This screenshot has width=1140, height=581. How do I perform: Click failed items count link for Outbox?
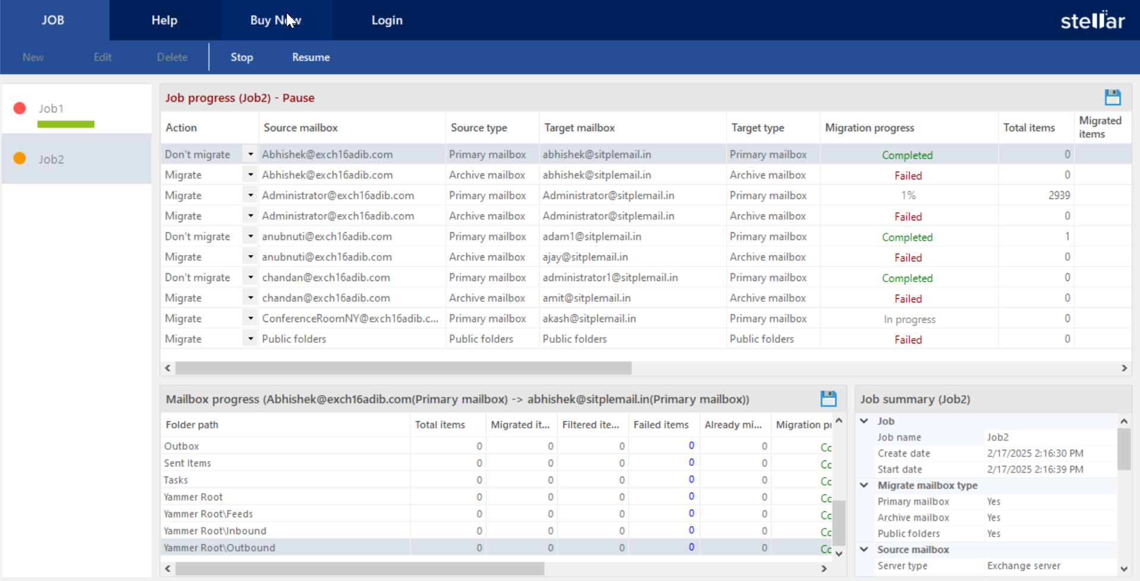coord(691,446)
